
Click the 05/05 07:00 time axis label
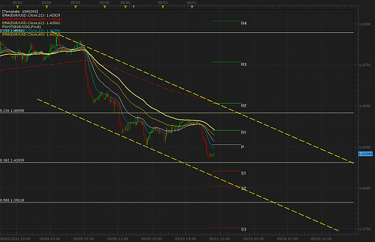tap(84, 238)
